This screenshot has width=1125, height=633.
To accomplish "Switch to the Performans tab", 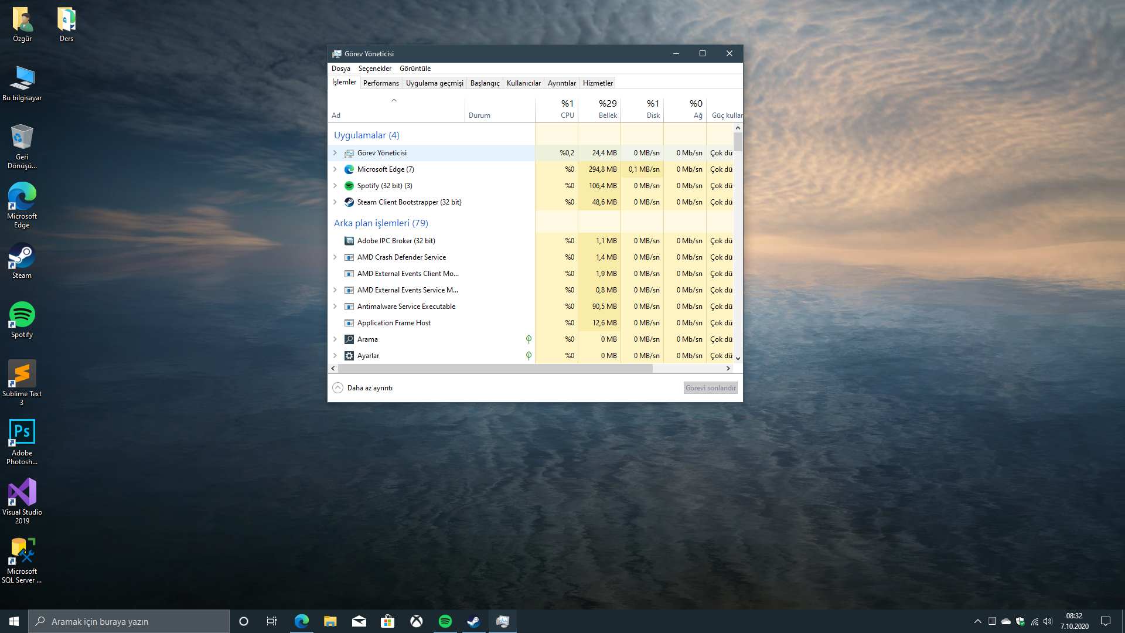I will point(381,83).
